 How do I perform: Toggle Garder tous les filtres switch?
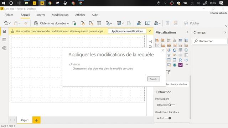coord(168,118)
